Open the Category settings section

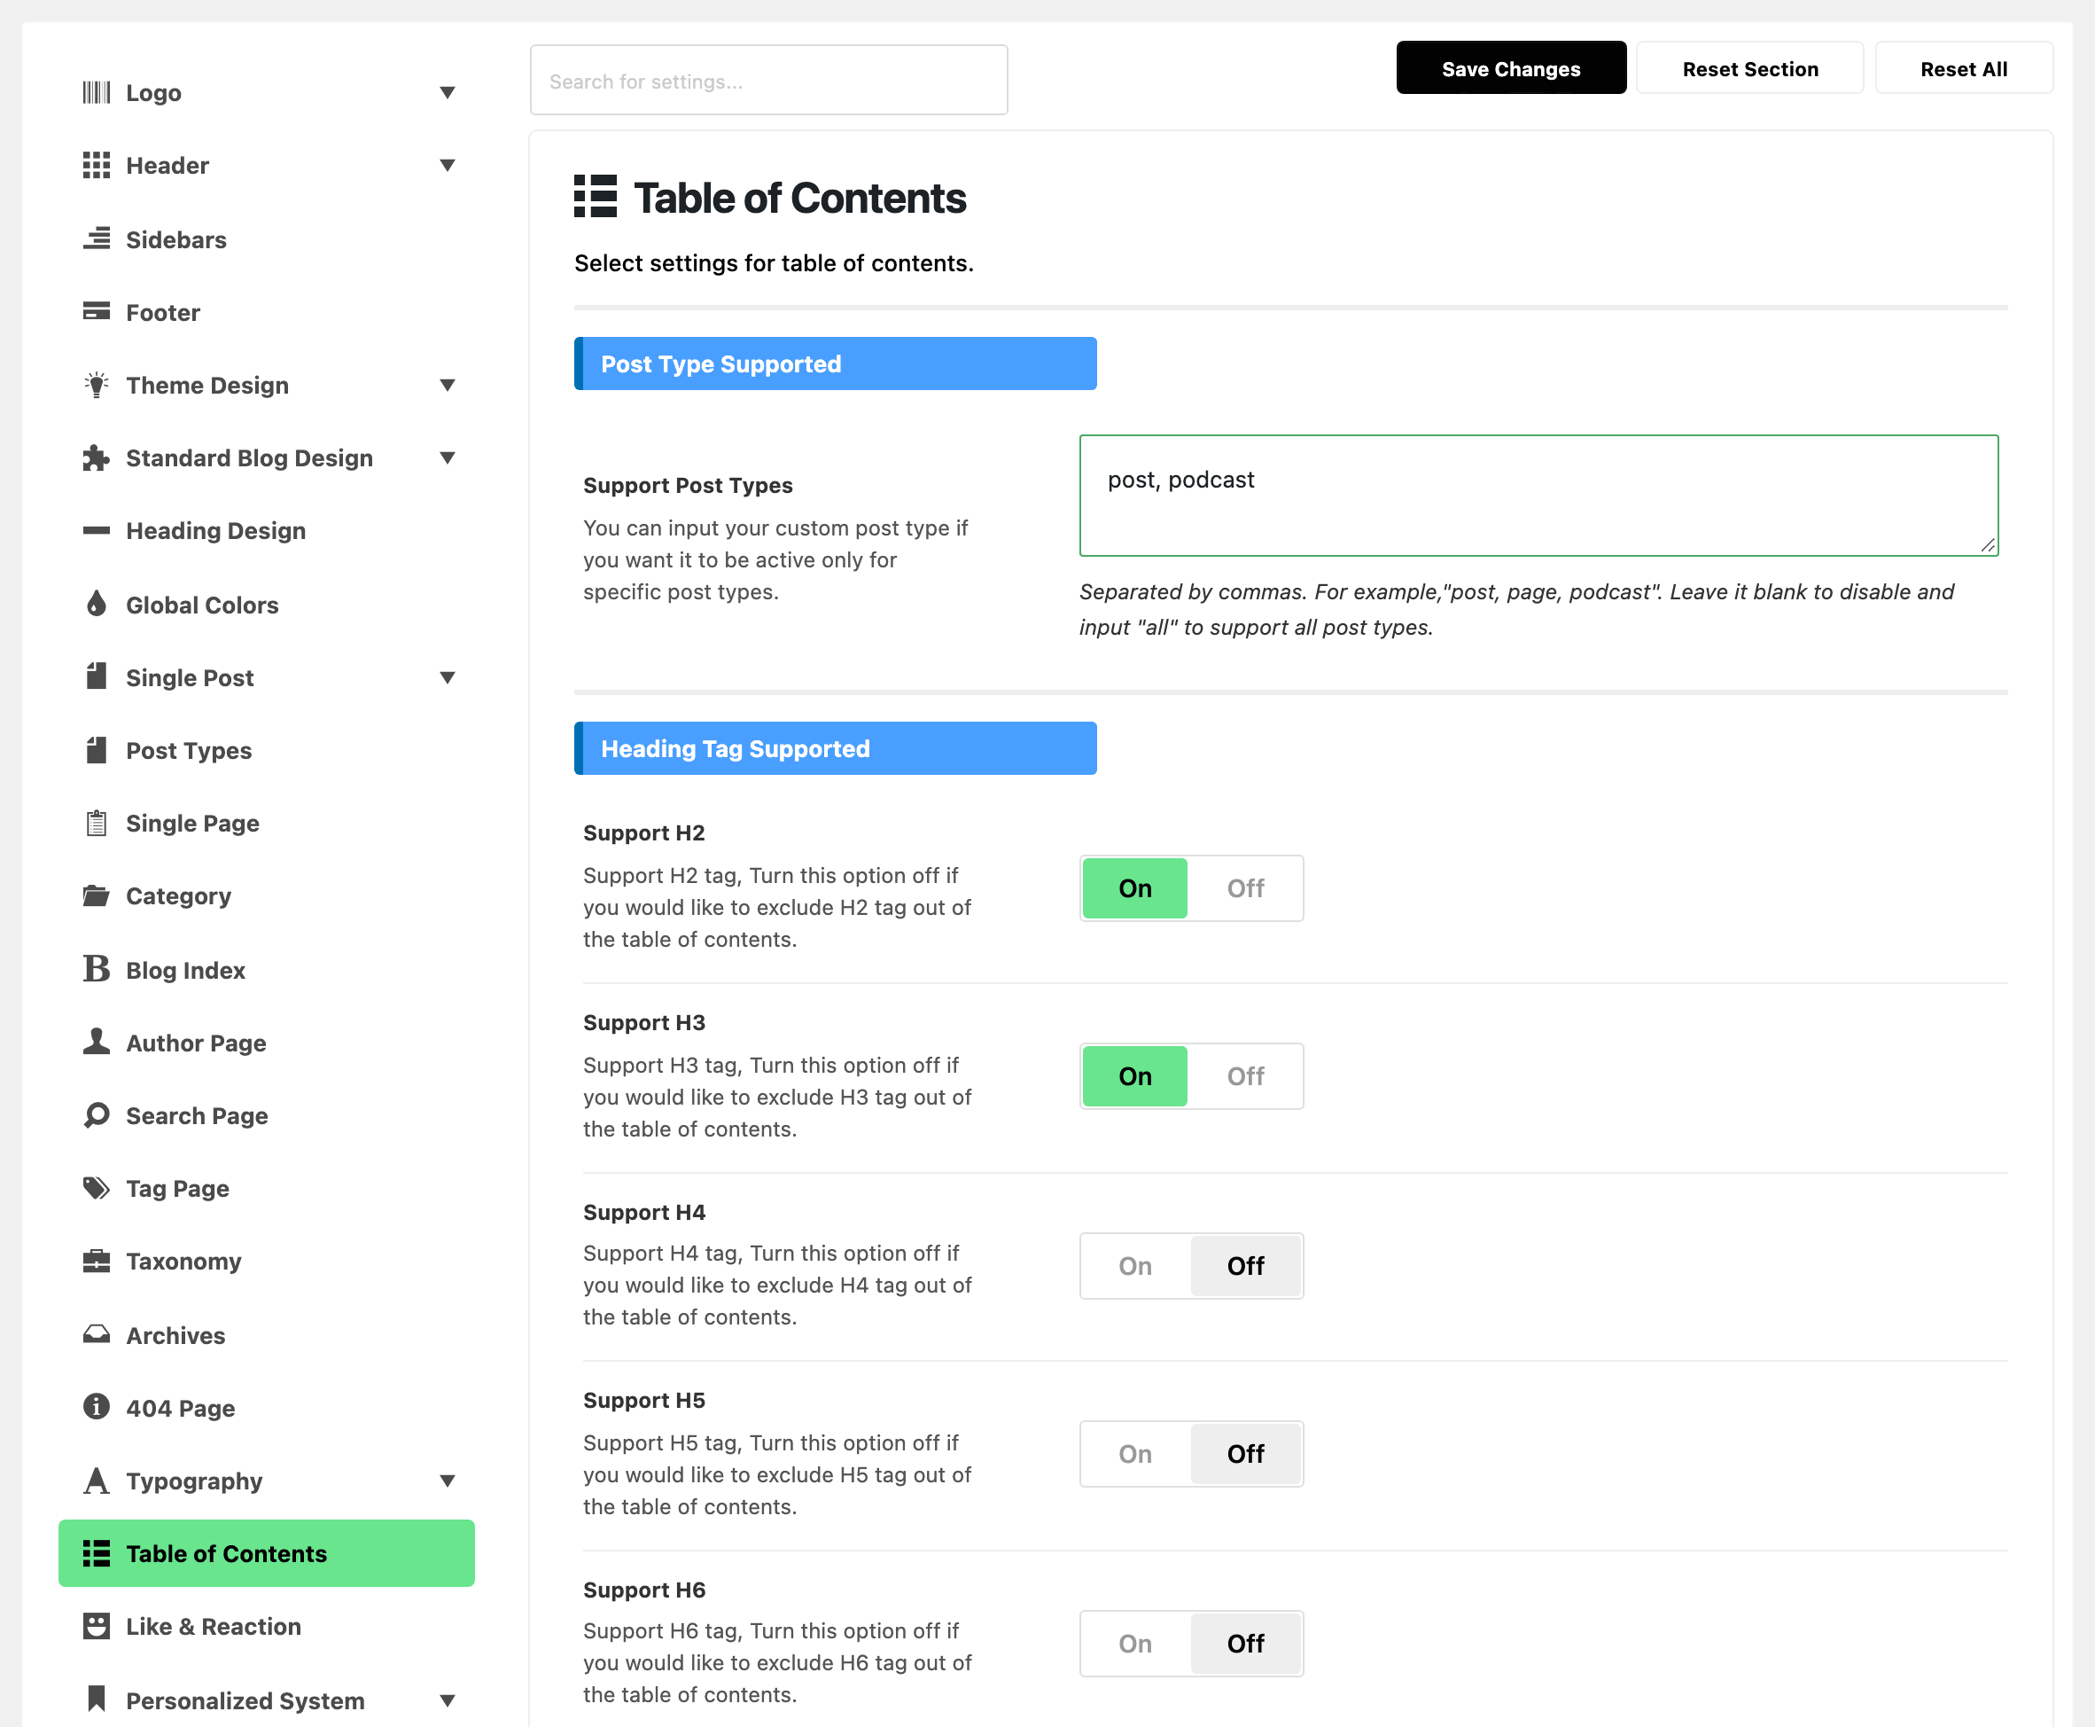pos(267,896)
